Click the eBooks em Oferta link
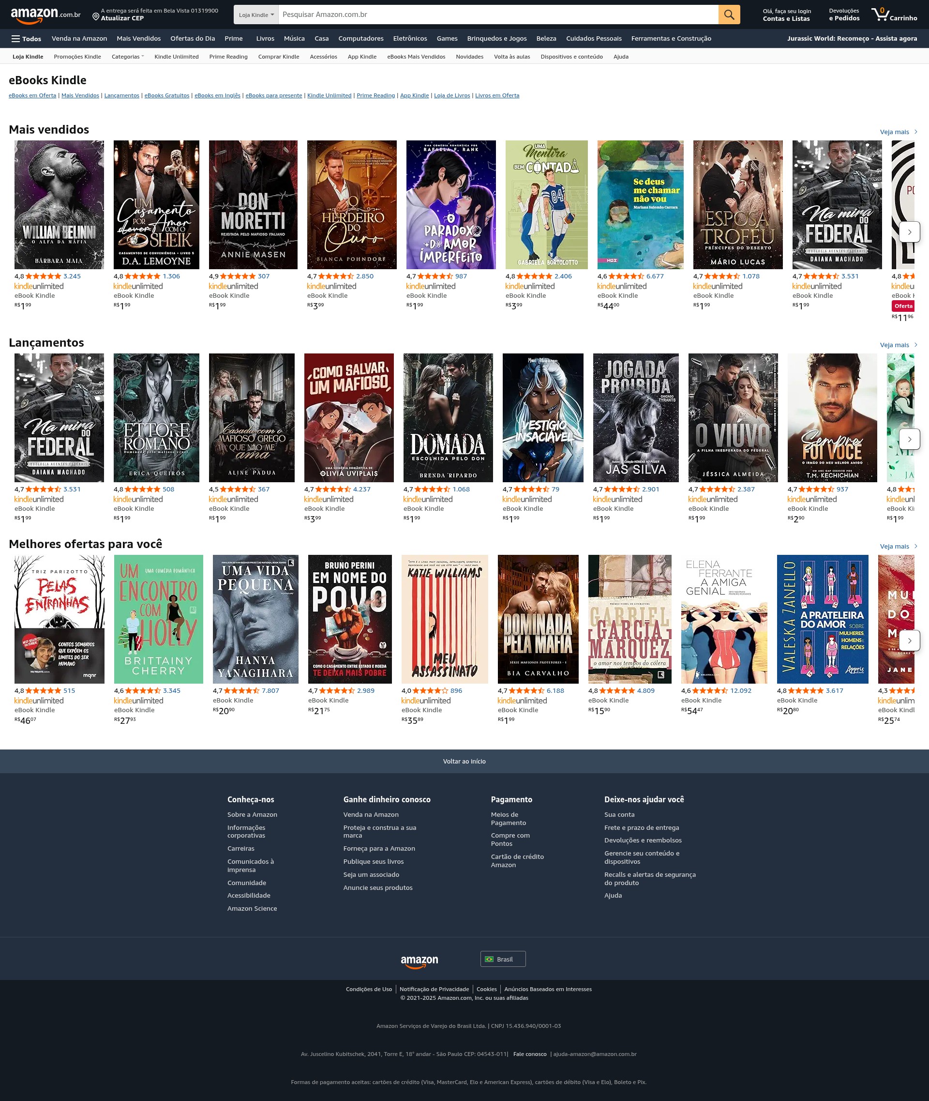Screen dimensions: 929x1101 [x=32, y=95]
